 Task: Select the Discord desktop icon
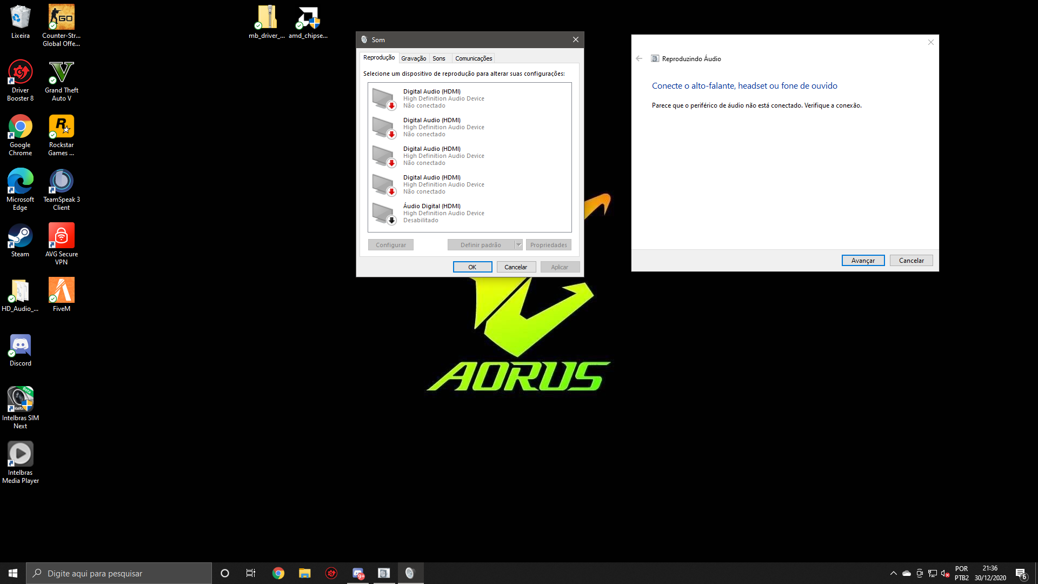click(20, 350)
